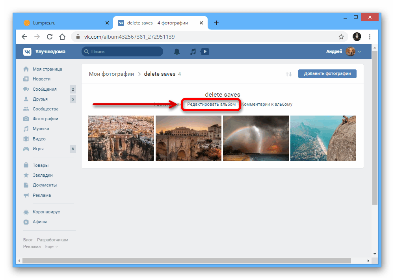The height and width of the screenshot is (280, 394).
Task: Toggle the photo sort order arrows icon
Action: [289, 74]
